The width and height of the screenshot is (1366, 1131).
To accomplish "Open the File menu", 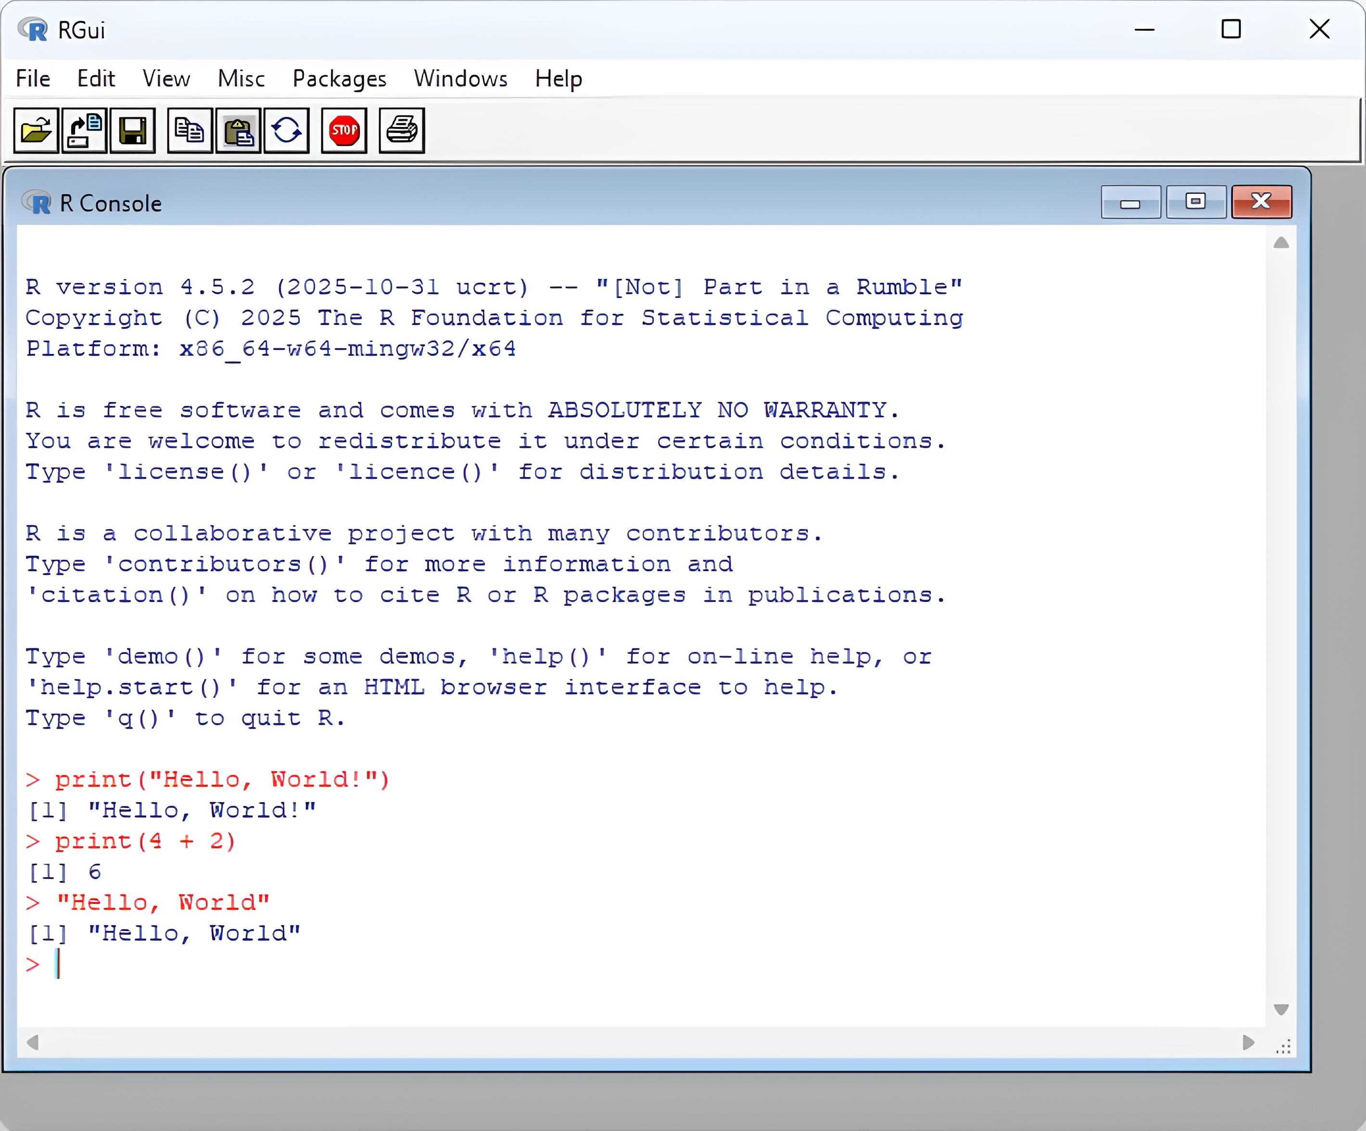I will coord(33,79).
